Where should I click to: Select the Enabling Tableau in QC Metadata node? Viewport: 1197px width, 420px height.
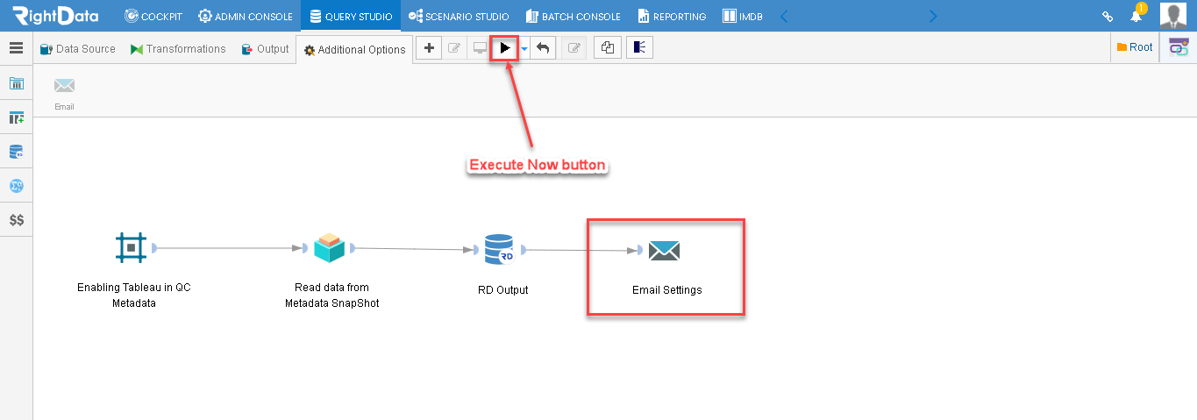pos(132,248)
